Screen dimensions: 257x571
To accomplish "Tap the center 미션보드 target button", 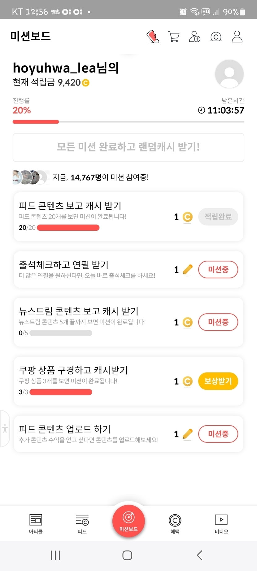I will click(x=128, y=521).
